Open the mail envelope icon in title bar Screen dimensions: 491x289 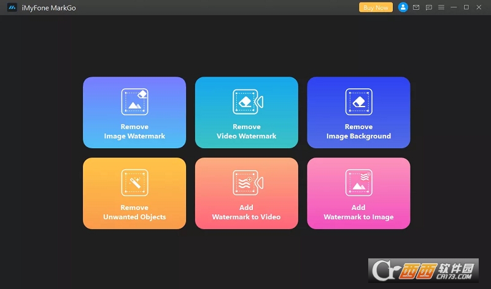tap(416, 7)
